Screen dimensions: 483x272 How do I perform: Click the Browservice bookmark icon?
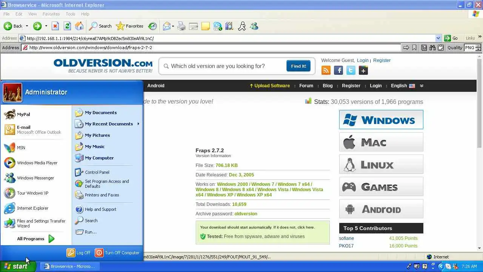click(414, 48)
